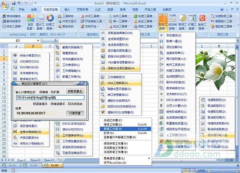Viewport: 240px width, 173px height.
Task: Select VBA工程解密(V) menu item
Action: pos(120,83)
